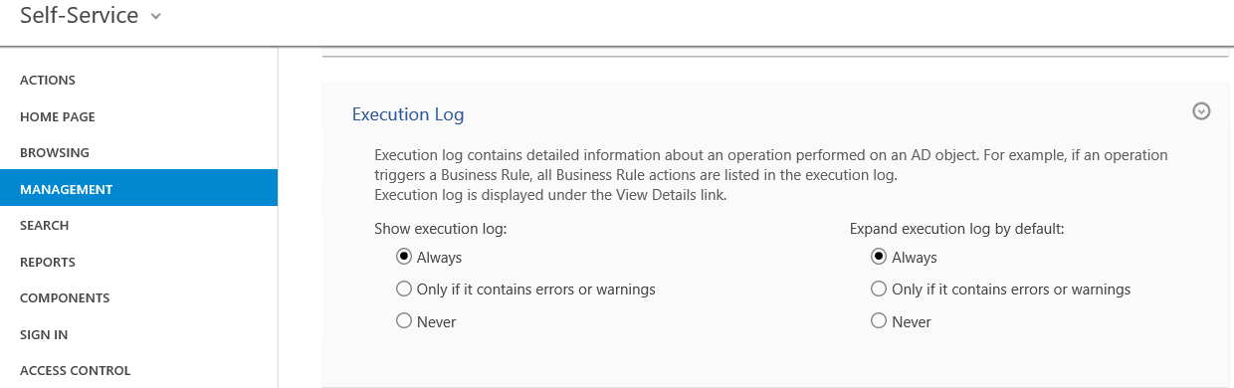The width and height of the screenshot is (1234, 388).
Task: Open the Search settings section
Action: (138, 225)
